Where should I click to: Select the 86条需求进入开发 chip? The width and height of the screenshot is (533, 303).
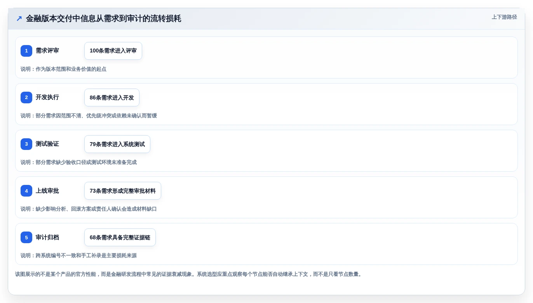coord(112,98)
